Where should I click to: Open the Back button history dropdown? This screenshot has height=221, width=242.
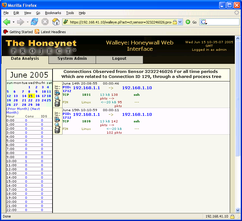click(x=13, y=22)
